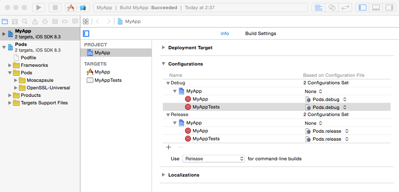399x192 pixels.
Task: Open the Symbol navigator (hierarchy icon)
Action: (15, 22)
